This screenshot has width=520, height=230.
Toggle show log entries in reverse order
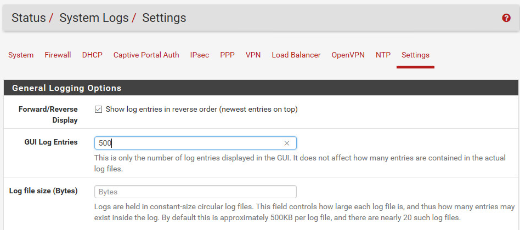(99, 109)
